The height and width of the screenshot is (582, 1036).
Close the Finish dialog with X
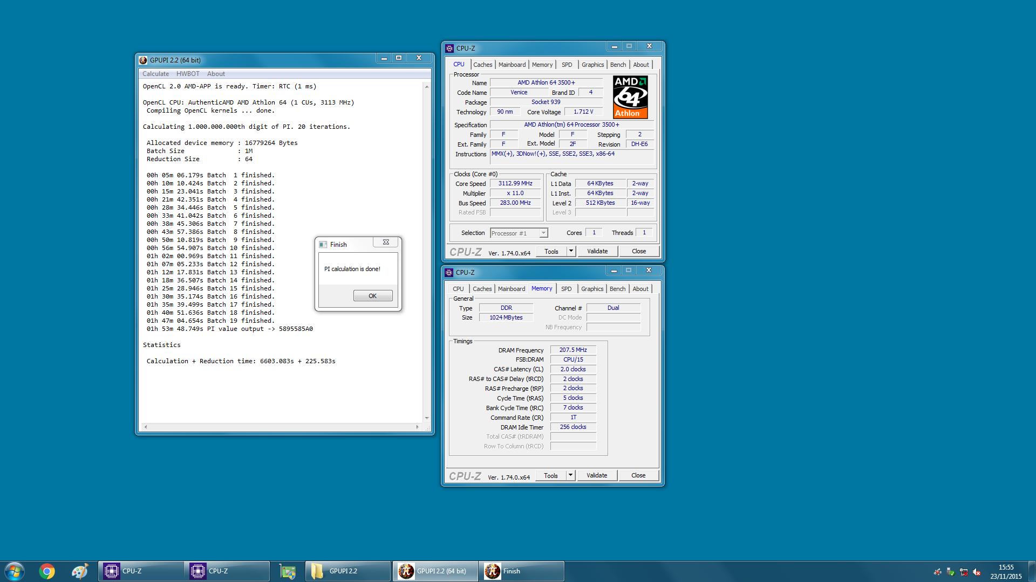386,242
